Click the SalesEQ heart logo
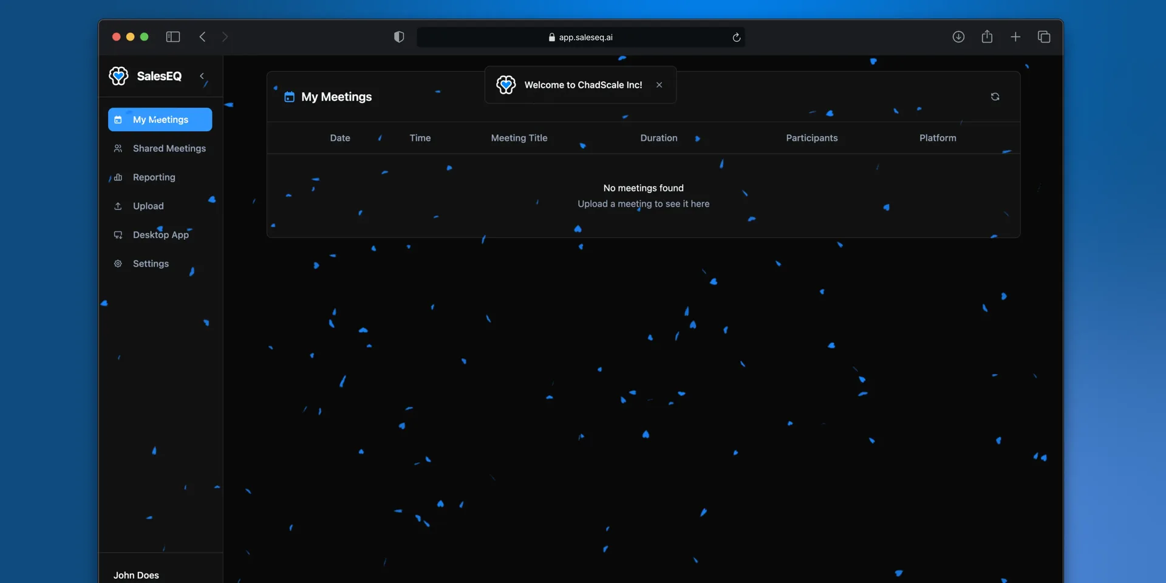1166x583 pixels. pyautogui.click(x=118, y=76)
